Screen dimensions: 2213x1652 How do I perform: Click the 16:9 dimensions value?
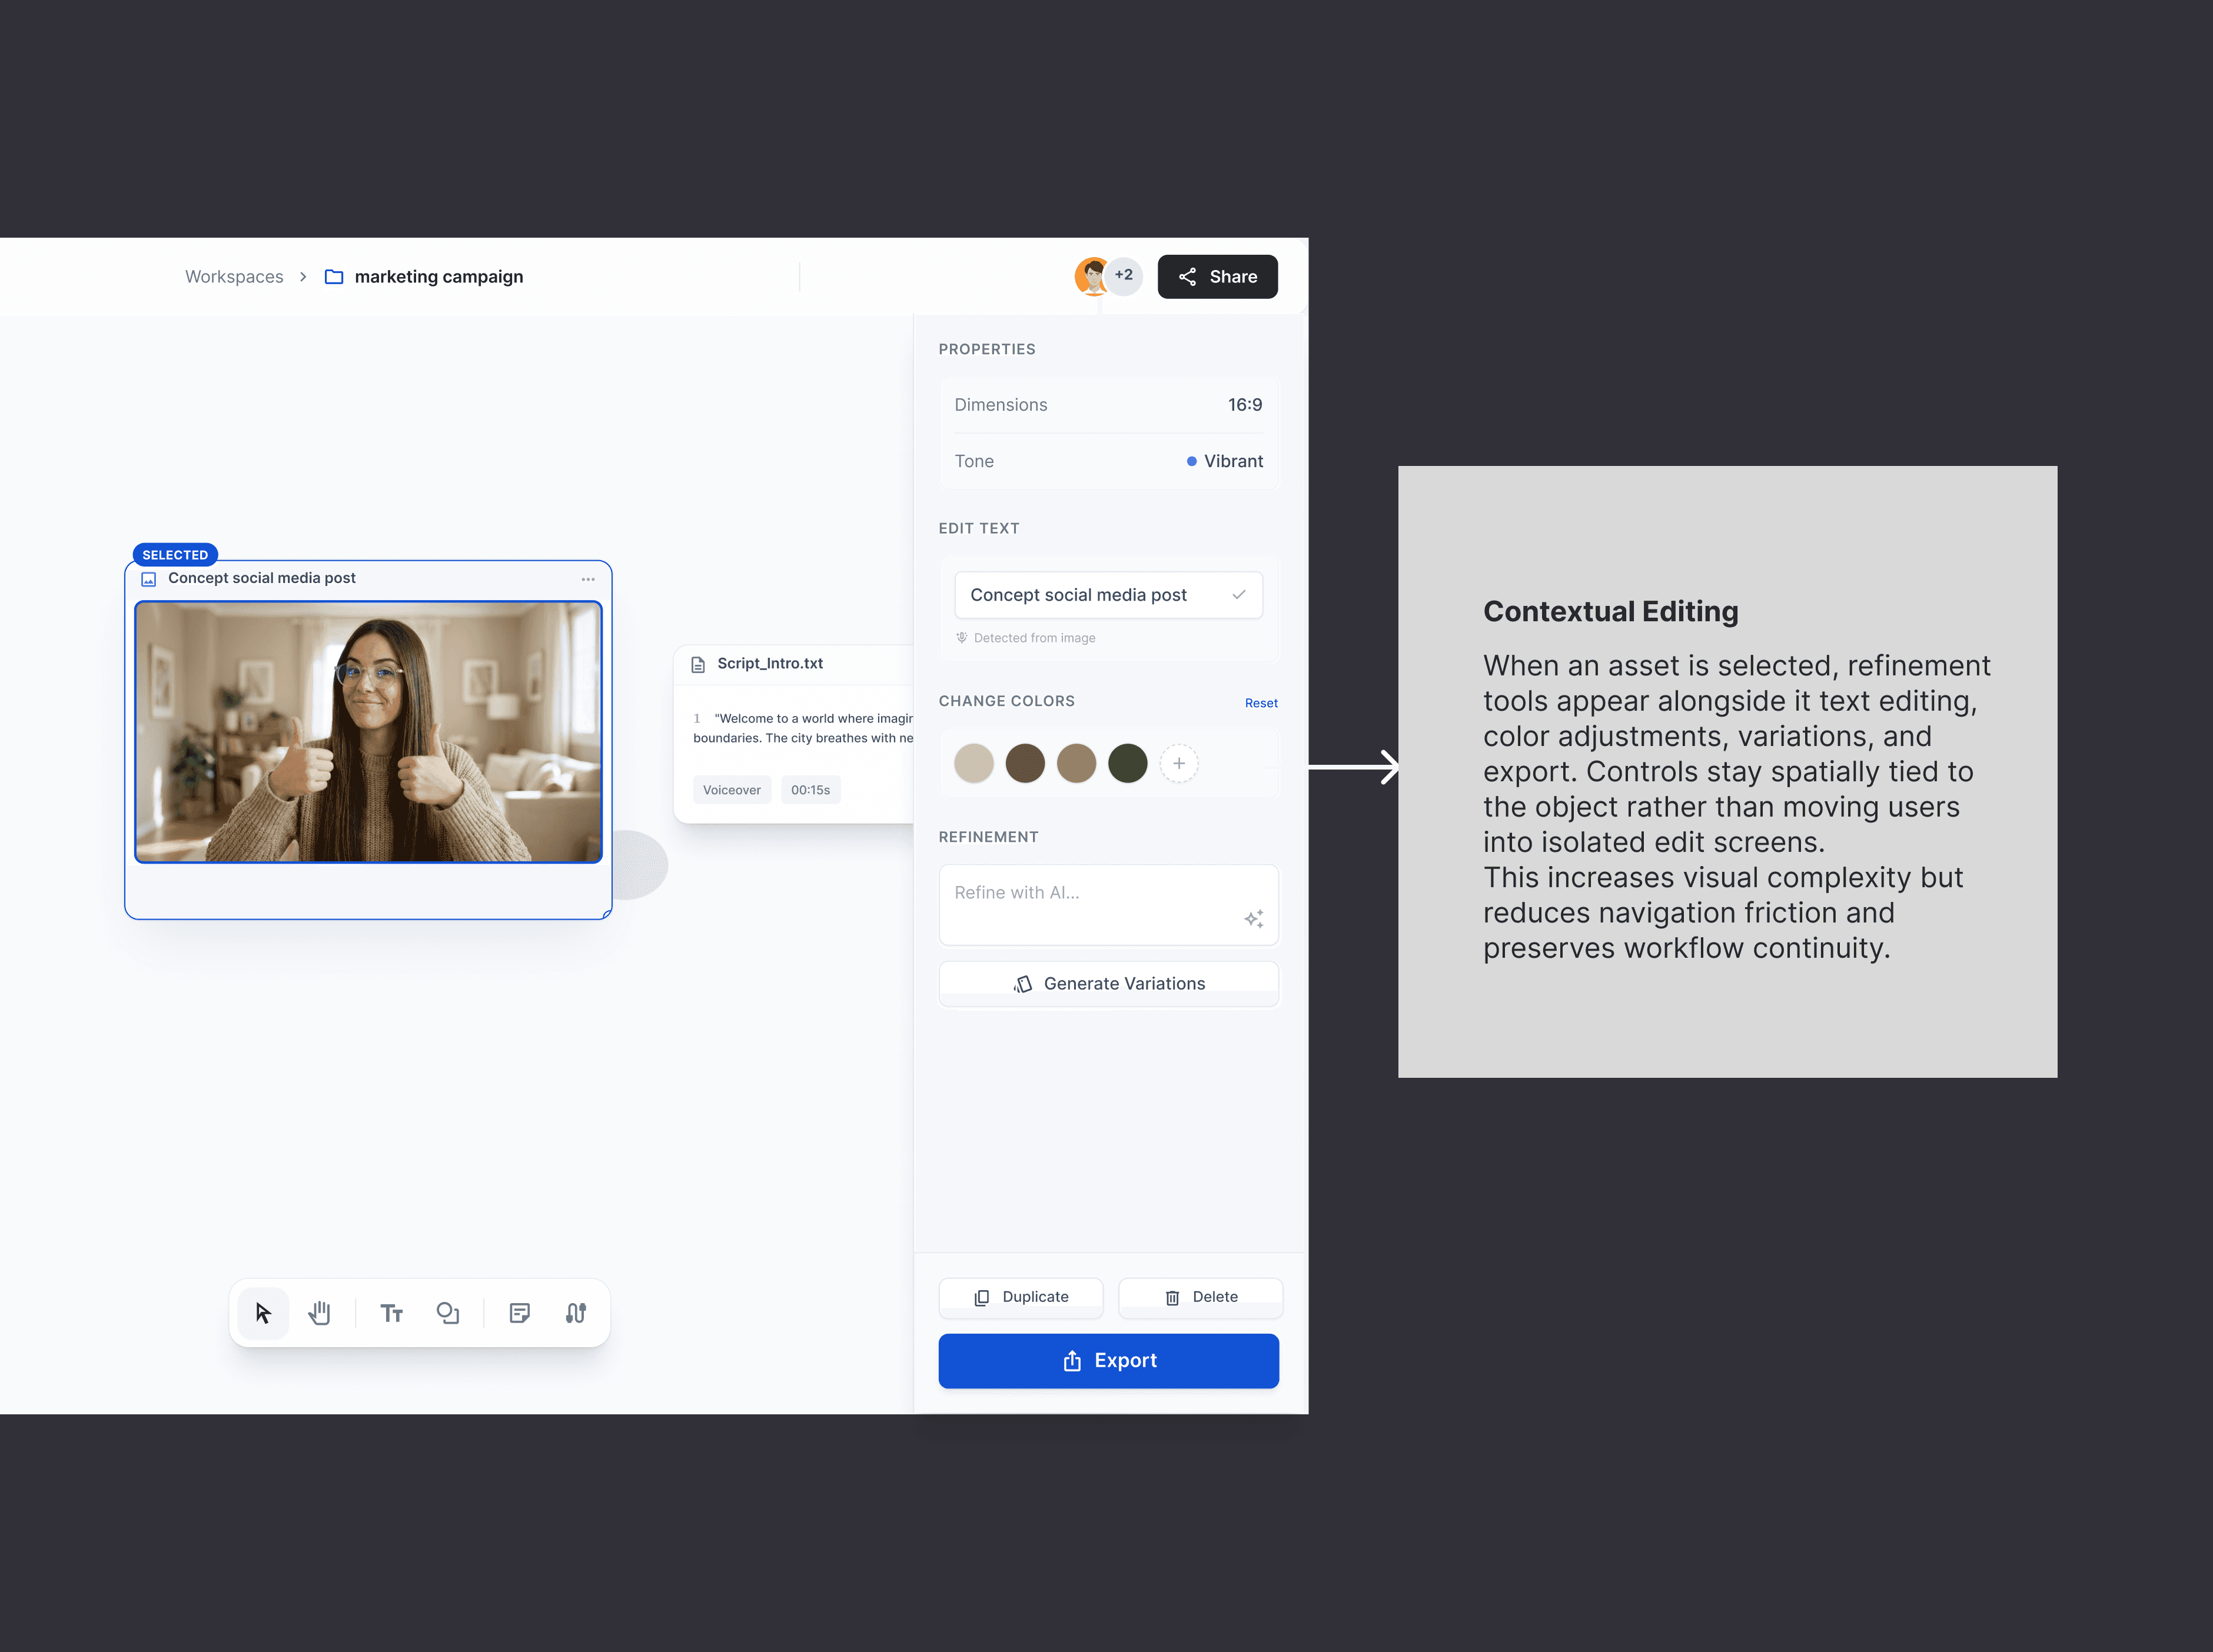pyautogui.click(x=1245, y=405)
